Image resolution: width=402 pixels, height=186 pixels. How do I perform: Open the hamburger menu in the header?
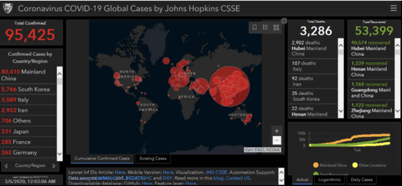393,8
